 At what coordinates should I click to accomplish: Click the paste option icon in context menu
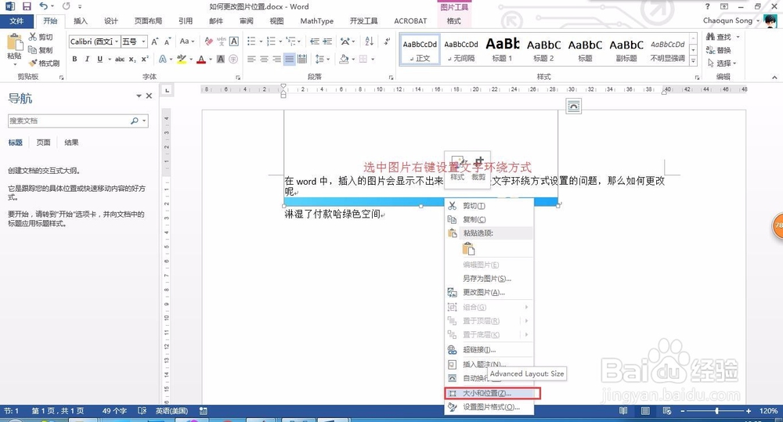[x=468, y=248]
